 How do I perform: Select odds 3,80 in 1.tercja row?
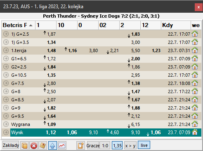click(x=93, y=50)
